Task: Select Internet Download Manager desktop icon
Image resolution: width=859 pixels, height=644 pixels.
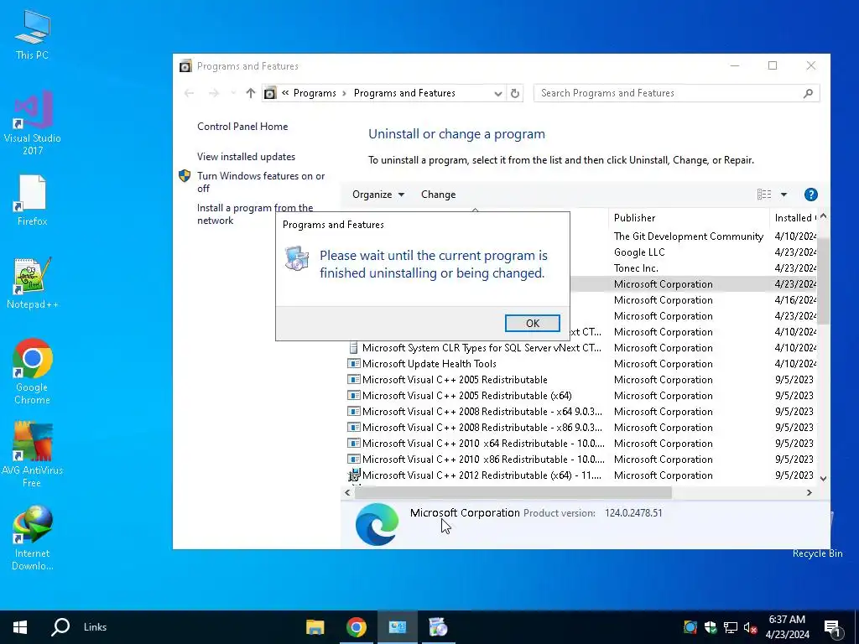Action: tap(33, 538)
